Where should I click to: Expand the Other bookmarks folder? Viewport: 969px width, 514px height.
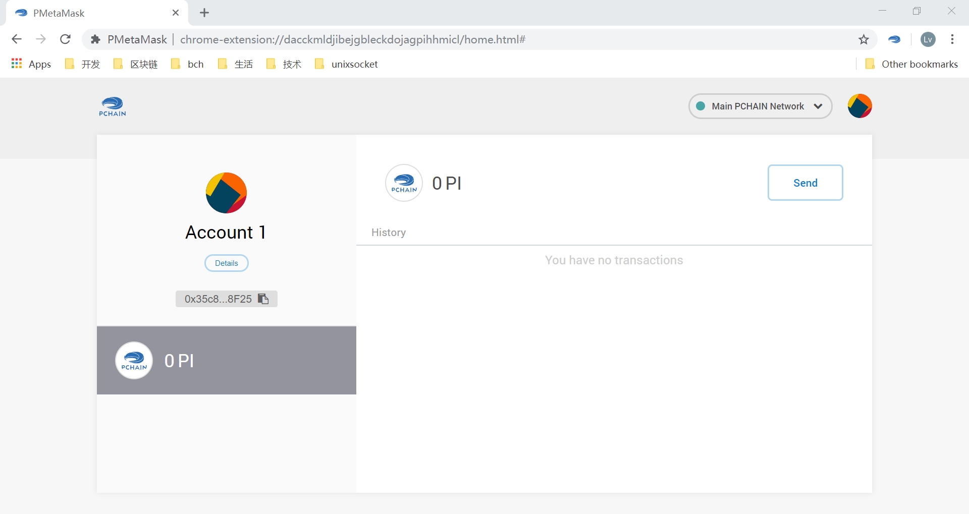[x=911, y=64]
